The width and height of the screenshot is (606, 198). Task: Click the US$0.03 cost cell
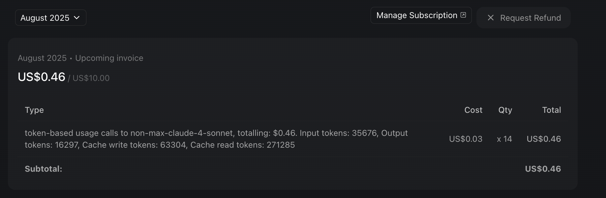466,139
